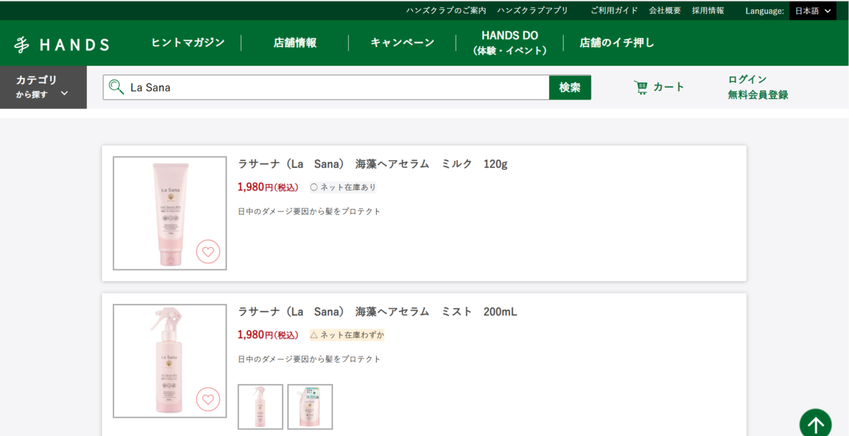Open the ご利用ガイド link
Screen dimensions: 849x436
point(614,11)
